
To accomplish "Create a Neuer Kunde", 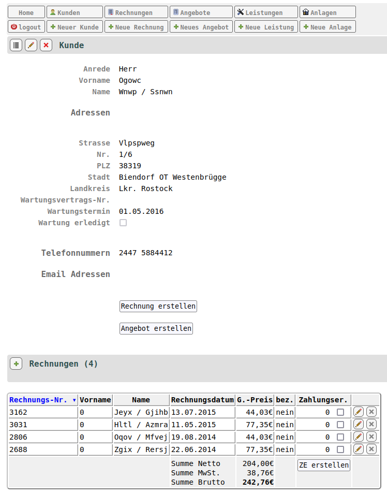I will (x=75, y=27).
